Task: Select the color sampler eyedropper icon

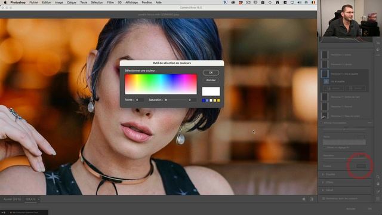Action: [x=378, y=192]
